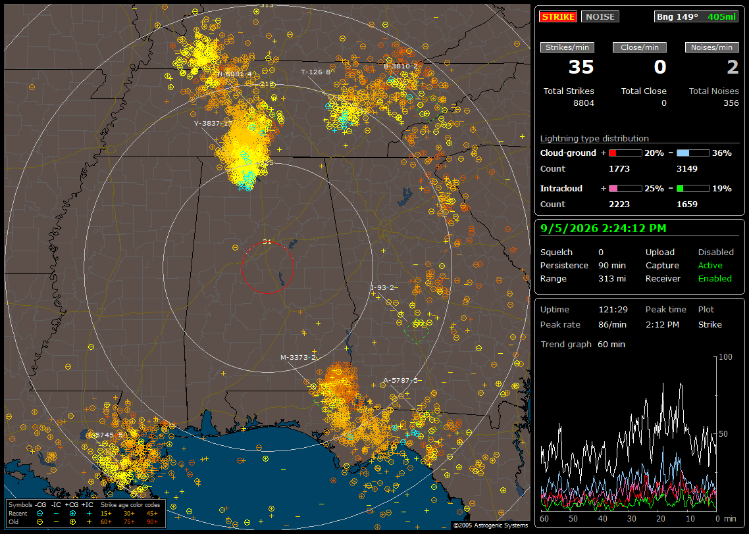
Task: Select the Close/min header box
Action: [x=640, y=47]
